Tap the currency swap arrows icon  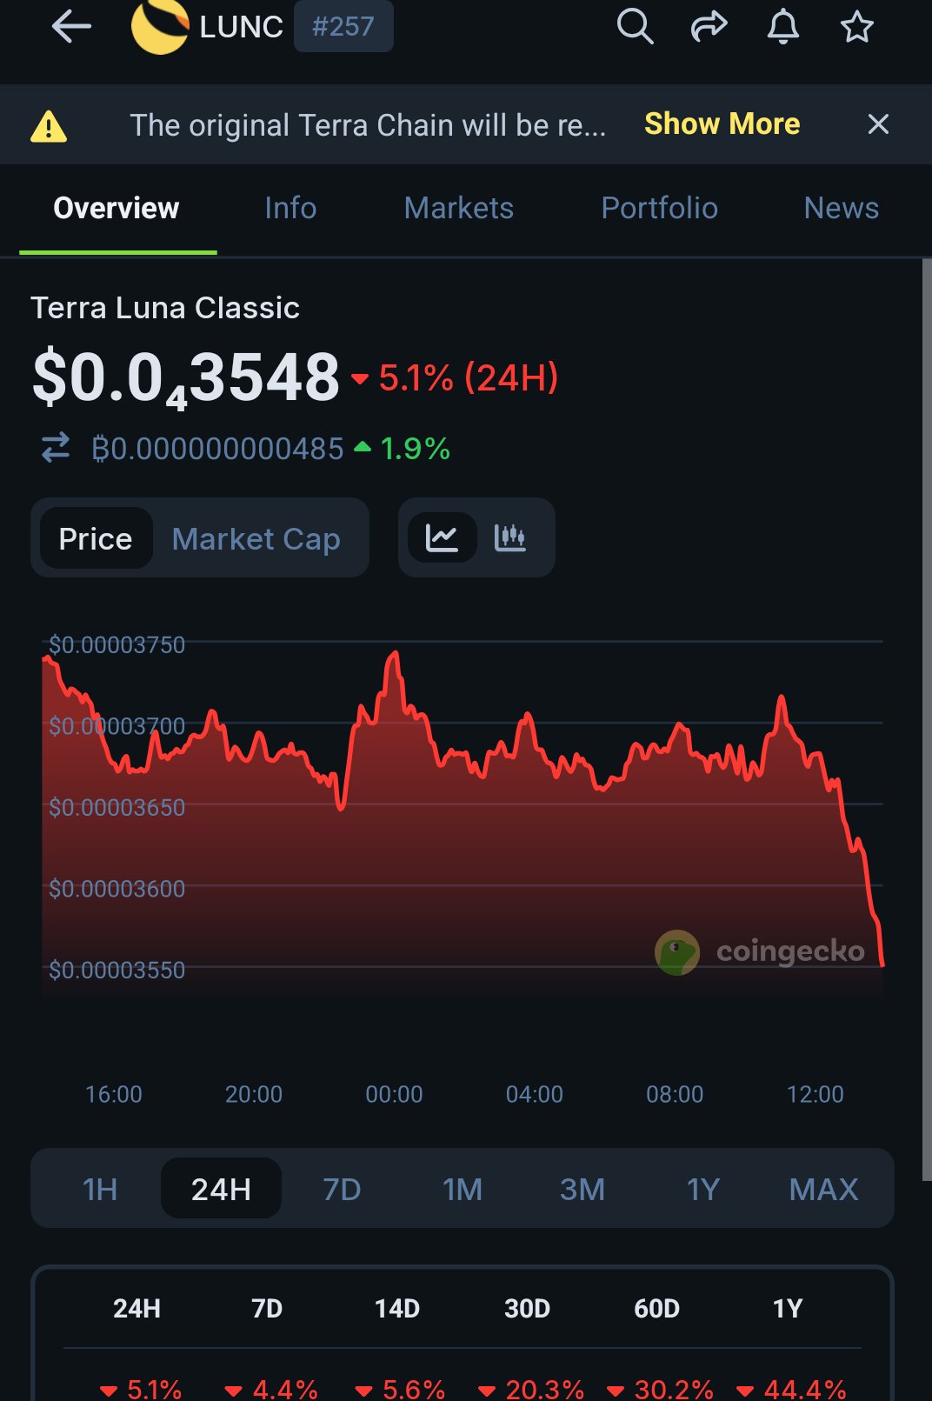point(56,449)
